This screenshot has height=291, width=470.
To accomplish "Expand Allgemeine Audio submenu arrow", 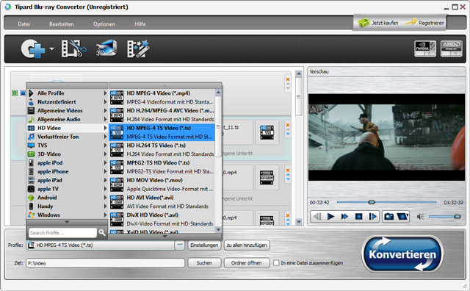I will point(105,119).
